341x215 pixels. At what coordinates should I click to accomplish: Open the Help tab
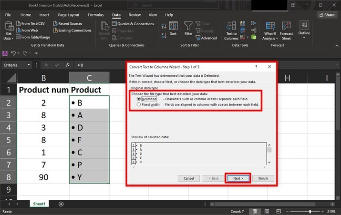(169, 15)
